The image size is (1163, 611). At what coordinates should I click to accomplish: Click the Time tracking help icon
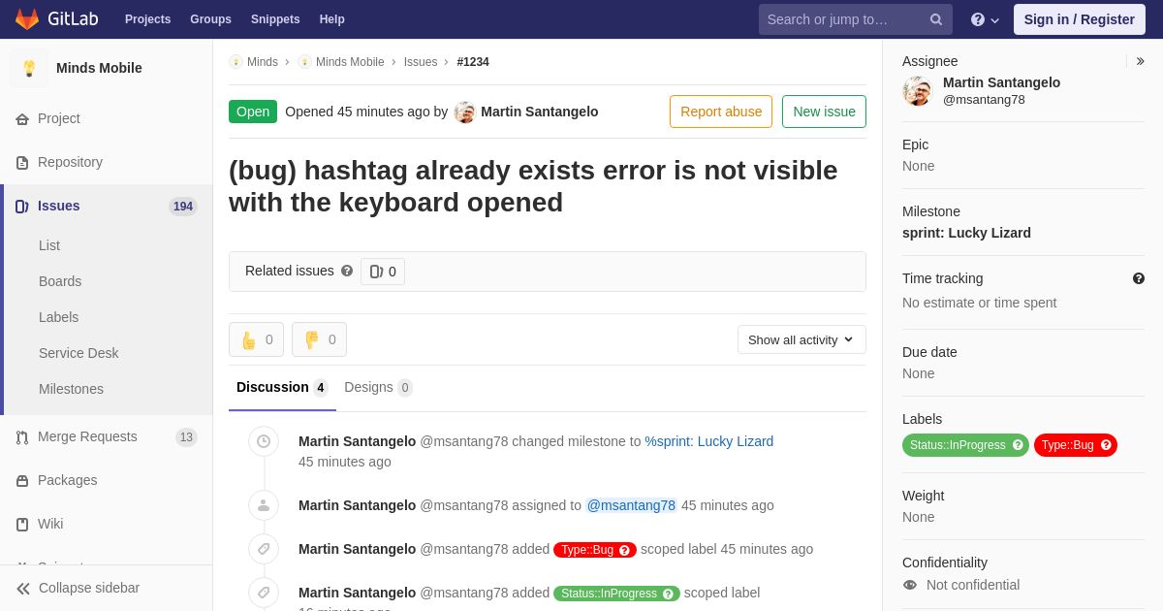[1139, 278]
